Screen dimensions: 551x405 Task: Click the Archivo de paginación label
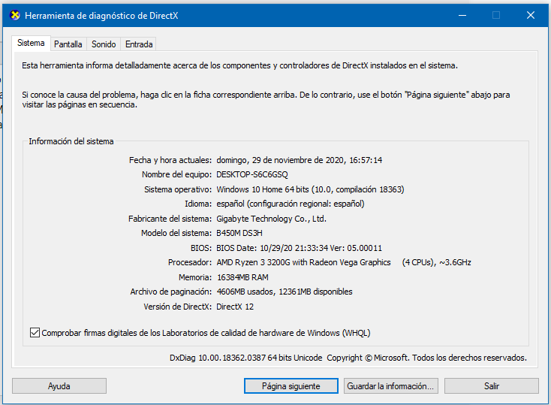tap(171, 292)
